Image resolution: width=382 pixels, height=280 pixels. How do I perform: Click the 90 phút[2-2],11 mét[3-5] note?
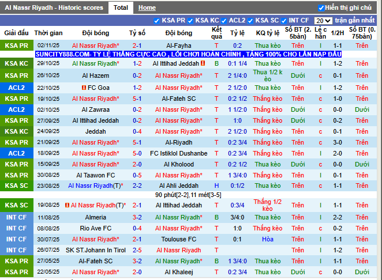click(188, 195)
